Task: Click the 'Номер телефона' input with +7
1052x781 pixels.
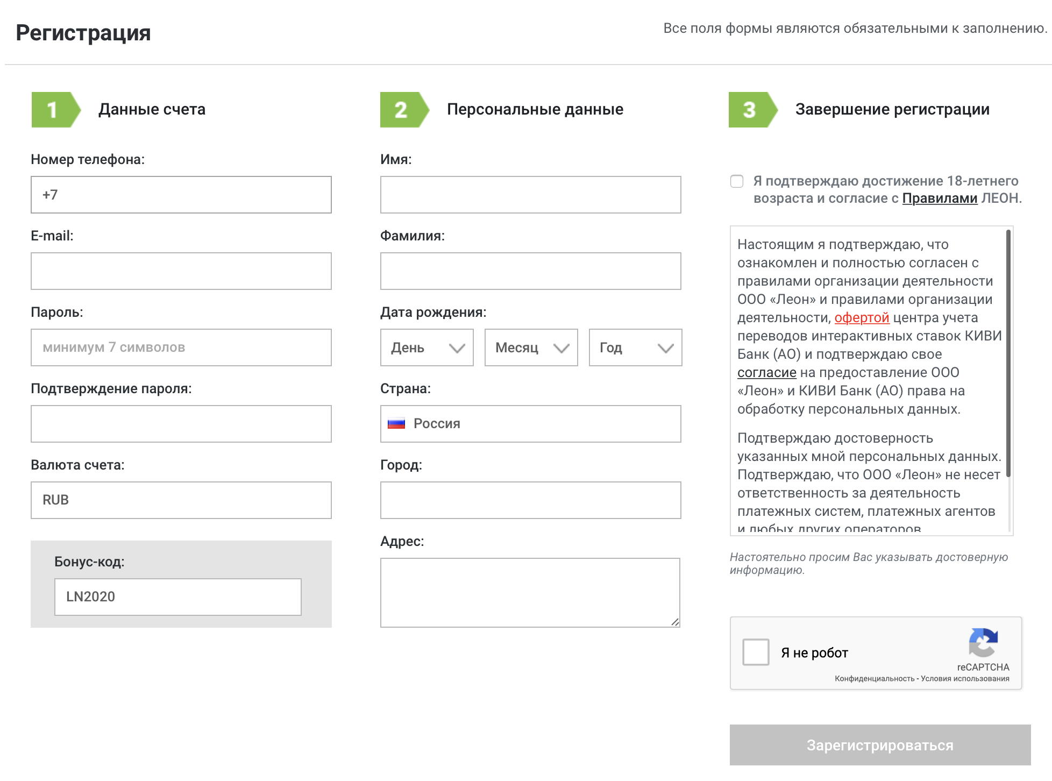Action: coord(181,195)
